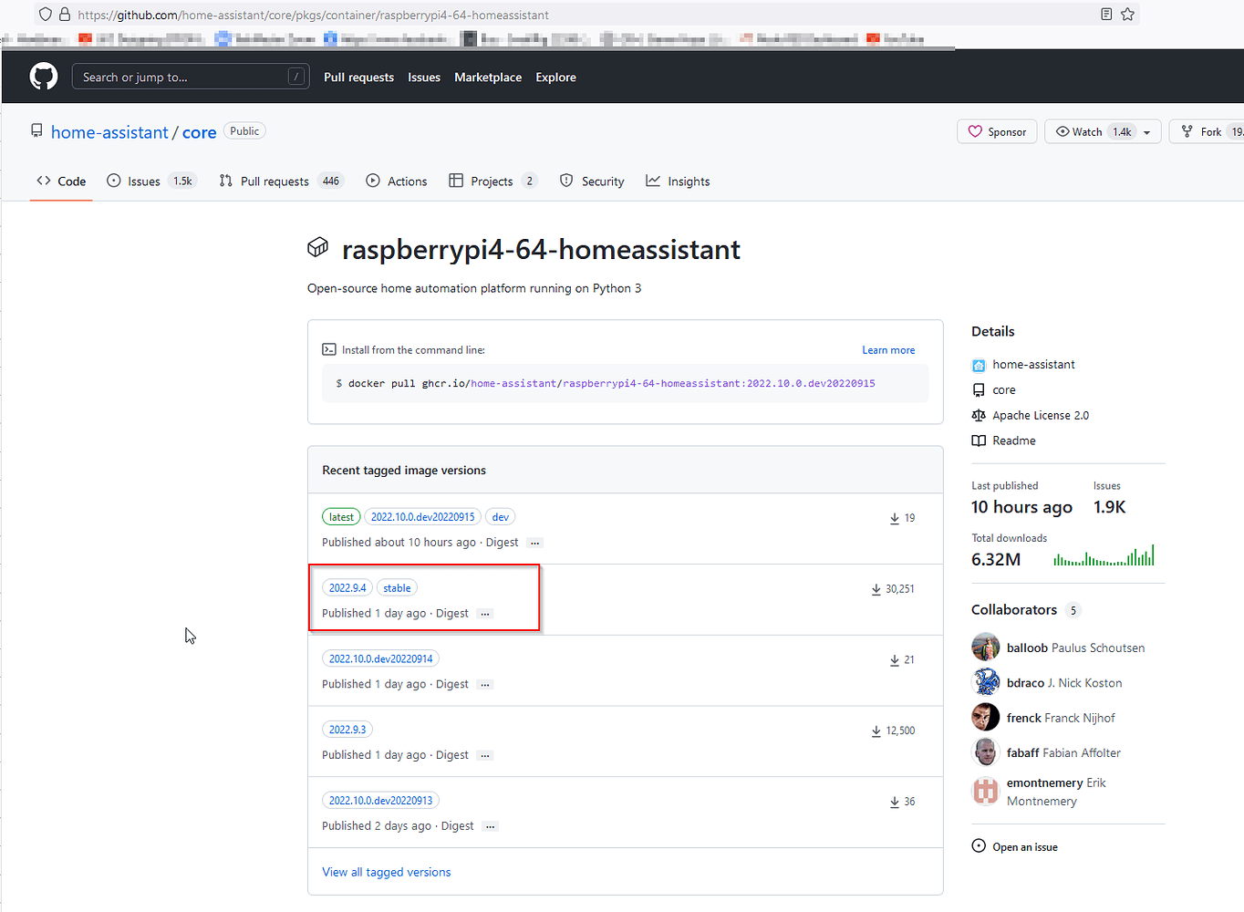Expand digest options for version 2022.9.4
Image resolution: width=1244 pixels, height=912 pixels.
(x=485, y=613)
